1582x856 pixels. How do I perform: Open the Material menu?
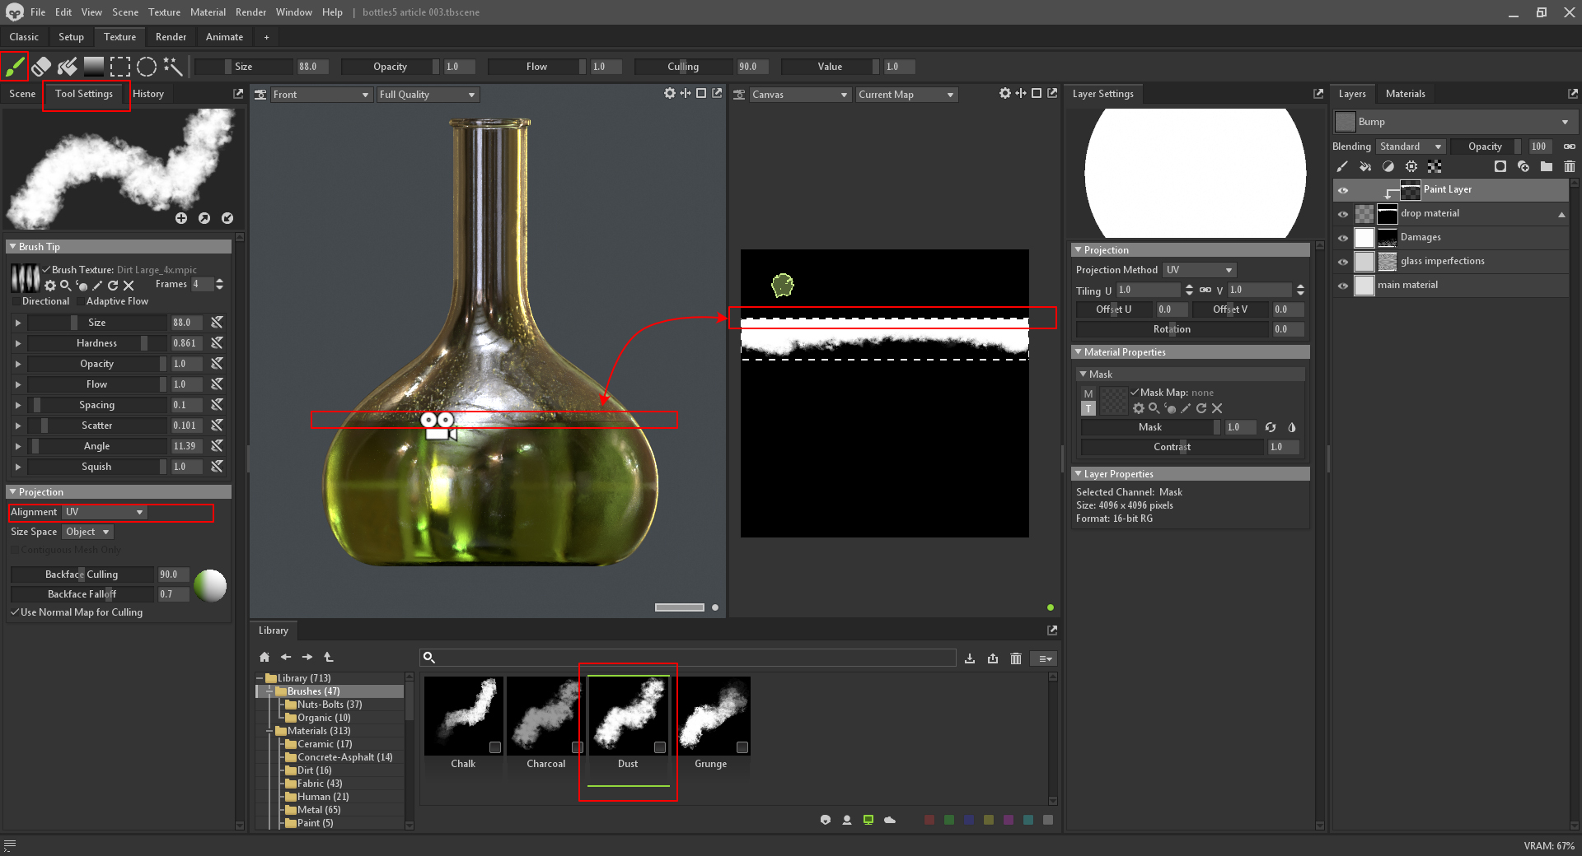coord(208,12)
